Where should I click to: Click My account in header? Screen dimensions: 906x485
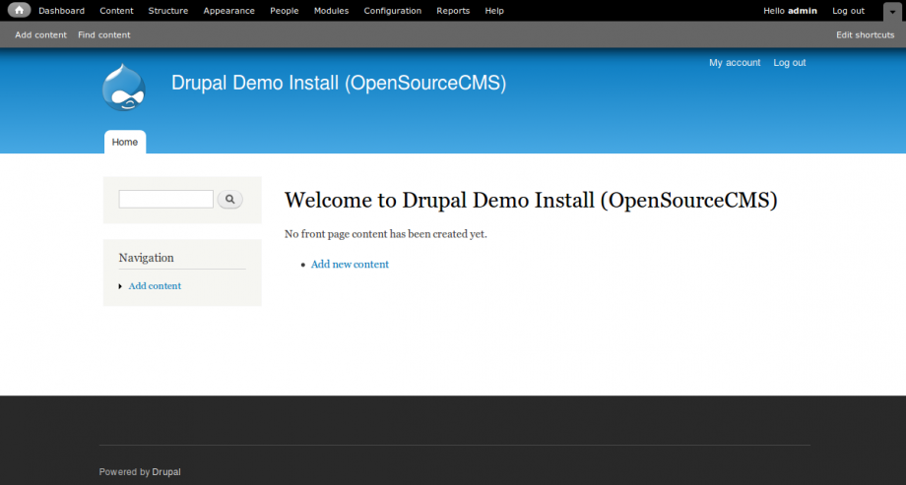735,63
